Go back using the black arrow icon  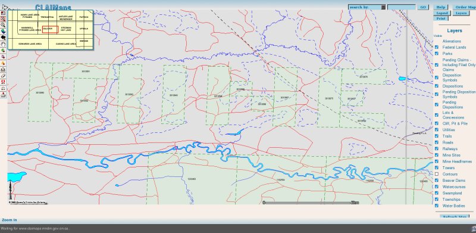pyautogui.click(x=3, y=38)
